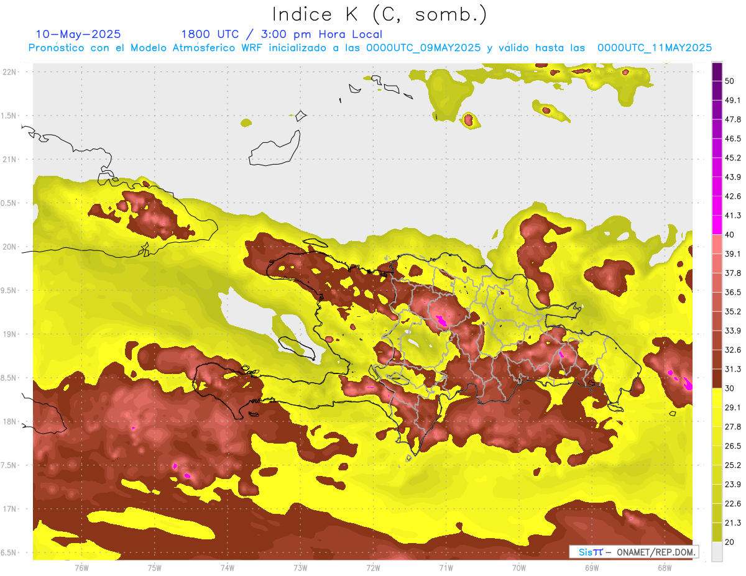
Task: Click the '73W' longitude label
Action: pos(300,568)
